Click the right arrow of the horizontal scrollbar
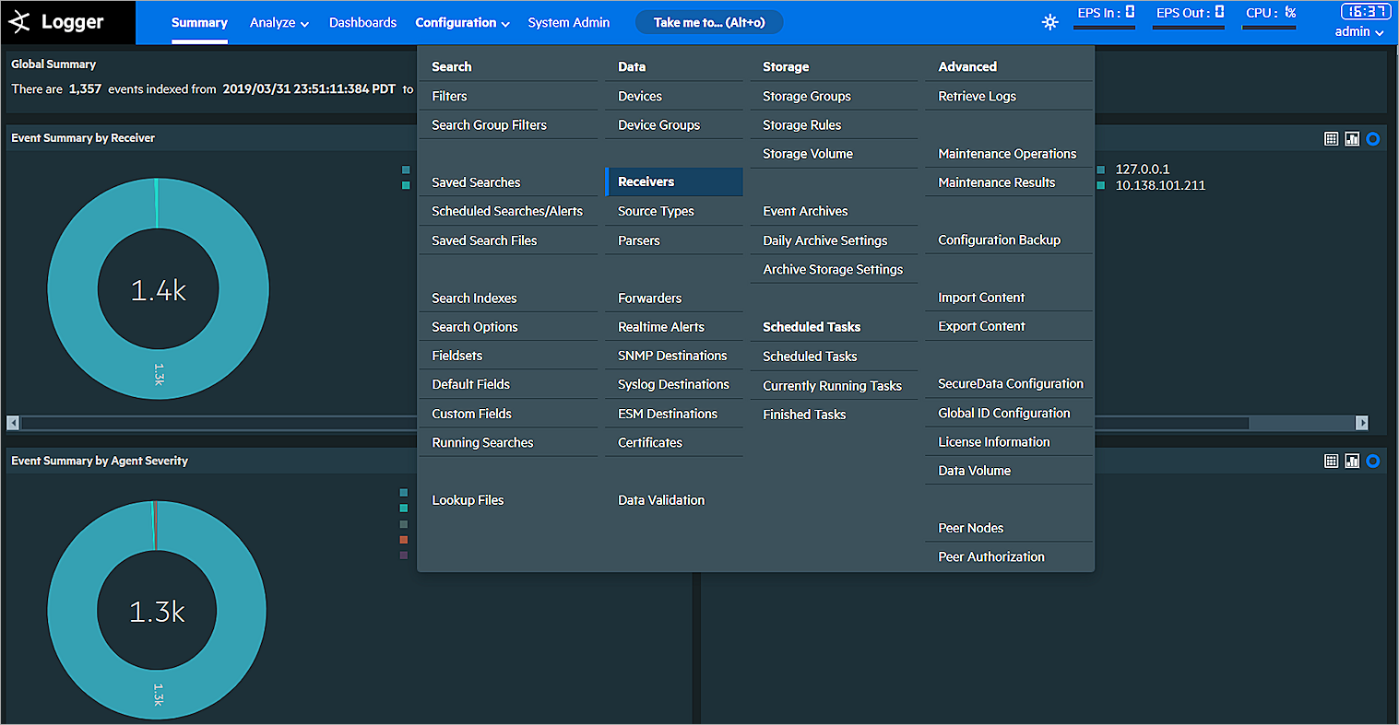 1362,423
